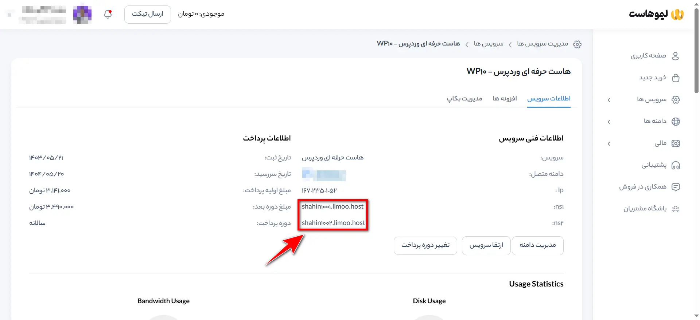Open صفحه کاربری in the sidebar
700x320 pixels.
[648, 56]
